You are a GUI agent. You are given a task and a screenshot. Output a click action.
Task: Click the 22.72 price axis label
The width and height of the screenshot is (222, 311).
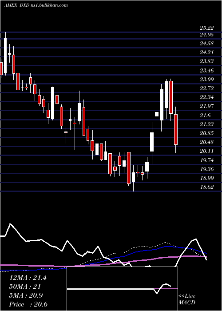click(x=206, y=88)
